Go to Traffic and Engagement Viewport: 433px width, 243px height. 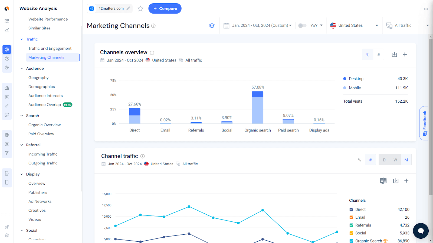(x=50, y=48)
